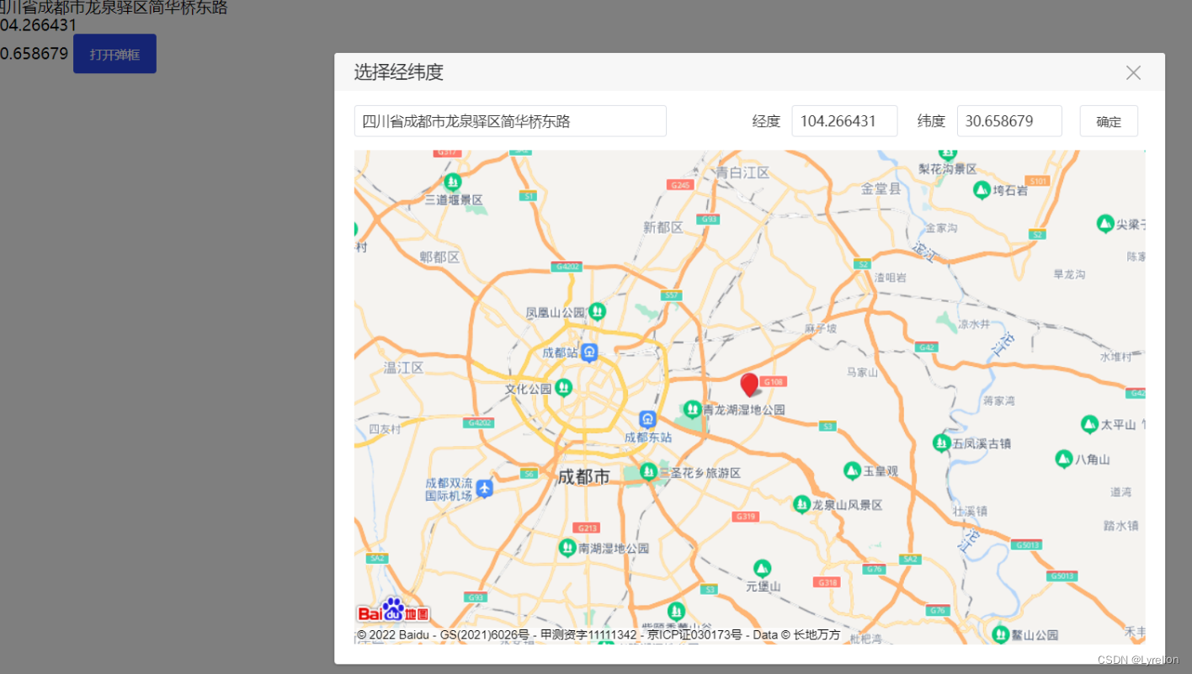Image resolution: width=1192 pixels, height=674 pixels.
Task: Click the Baidu map logo
Action: [393, 611]
